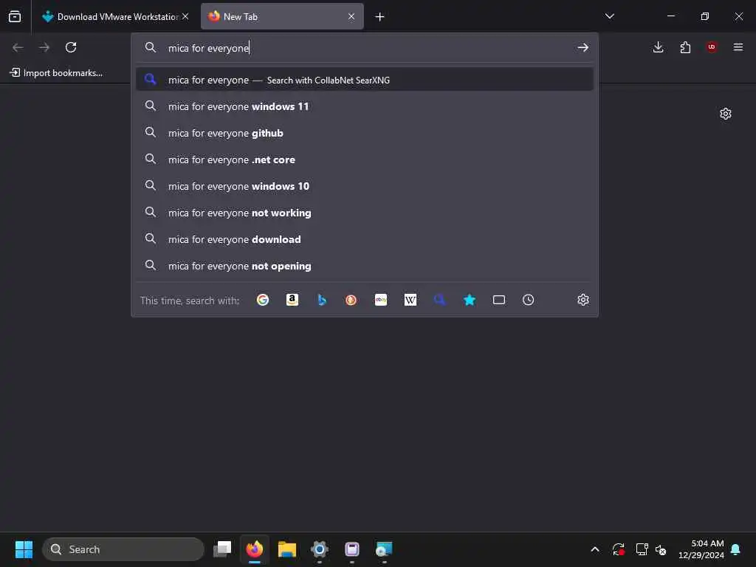Search in bookmarks with star icon

(x=470, y=300)
